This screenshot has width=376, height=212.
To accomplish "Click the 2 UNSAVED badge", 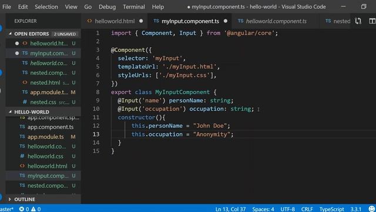I will coord(65,34).
